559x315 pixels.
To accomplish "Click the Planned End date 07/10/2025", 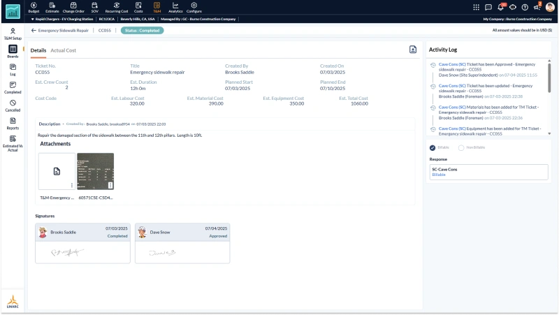I will click(333, 89).
